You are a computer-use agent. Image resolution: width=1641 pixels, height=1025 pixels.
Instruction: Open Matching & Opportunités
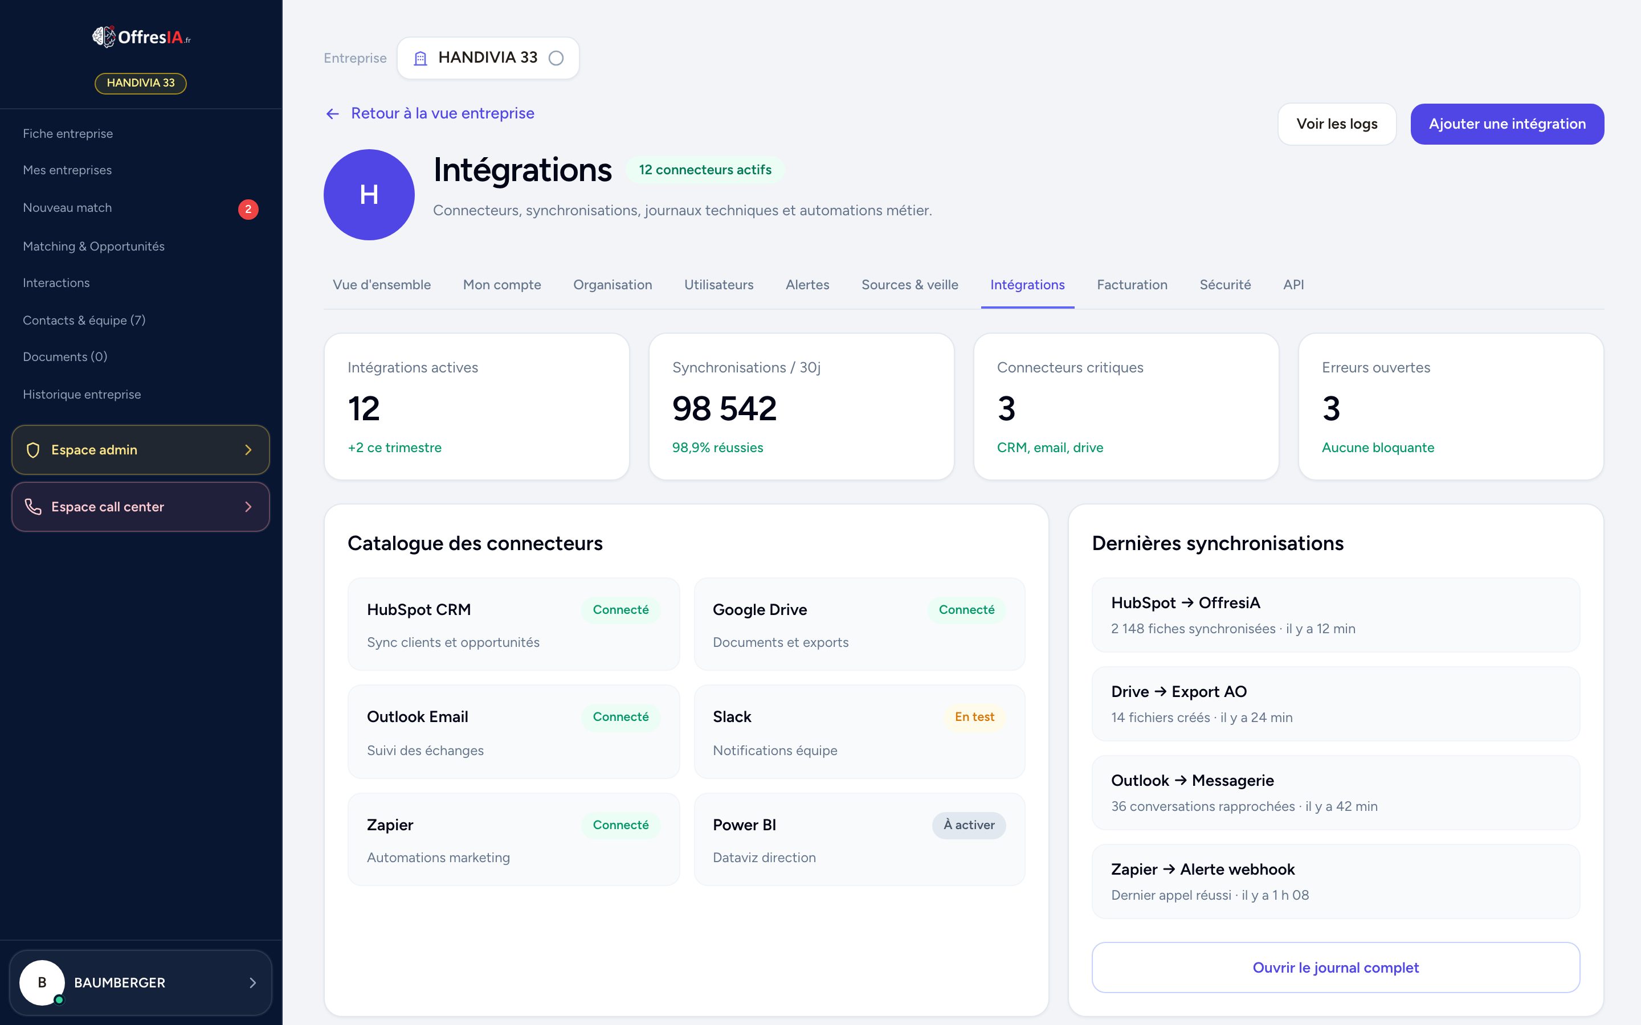[x=93, y=246]
